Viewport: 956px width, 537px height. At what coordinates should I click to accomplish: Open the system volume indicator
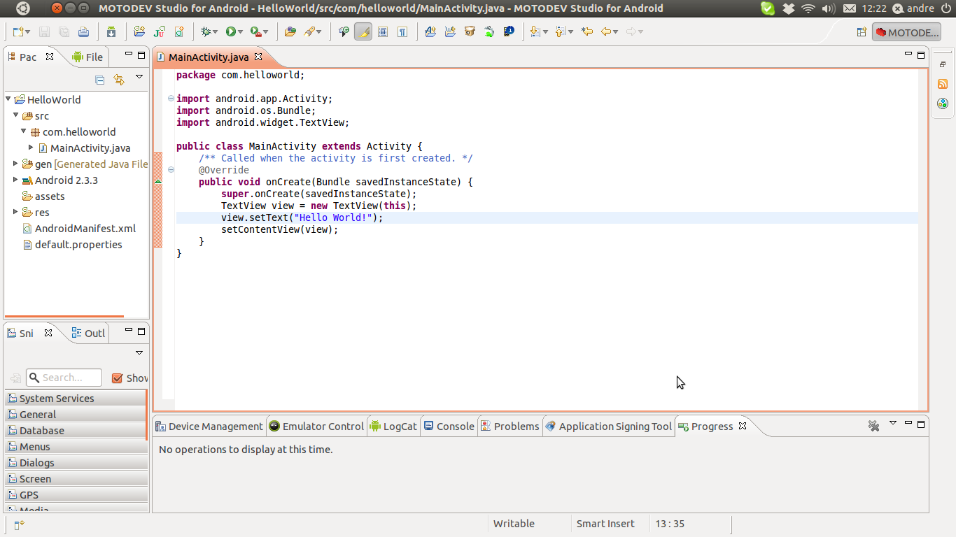point(829,8)
